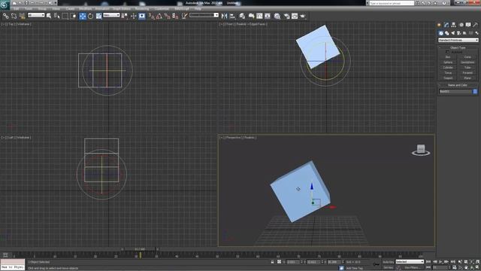Click Zoom Extents All Selected viewport icon
The width and height of the screenshot is (481, 271).
click(478, 262)
